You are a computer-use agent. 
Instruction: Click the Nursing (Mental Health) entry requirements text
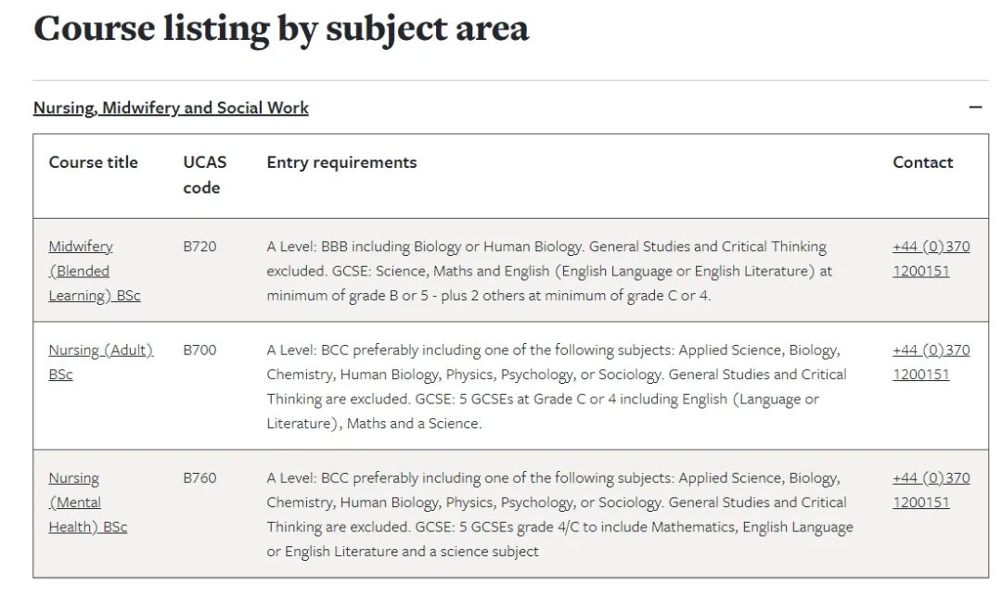click(559, 515)
